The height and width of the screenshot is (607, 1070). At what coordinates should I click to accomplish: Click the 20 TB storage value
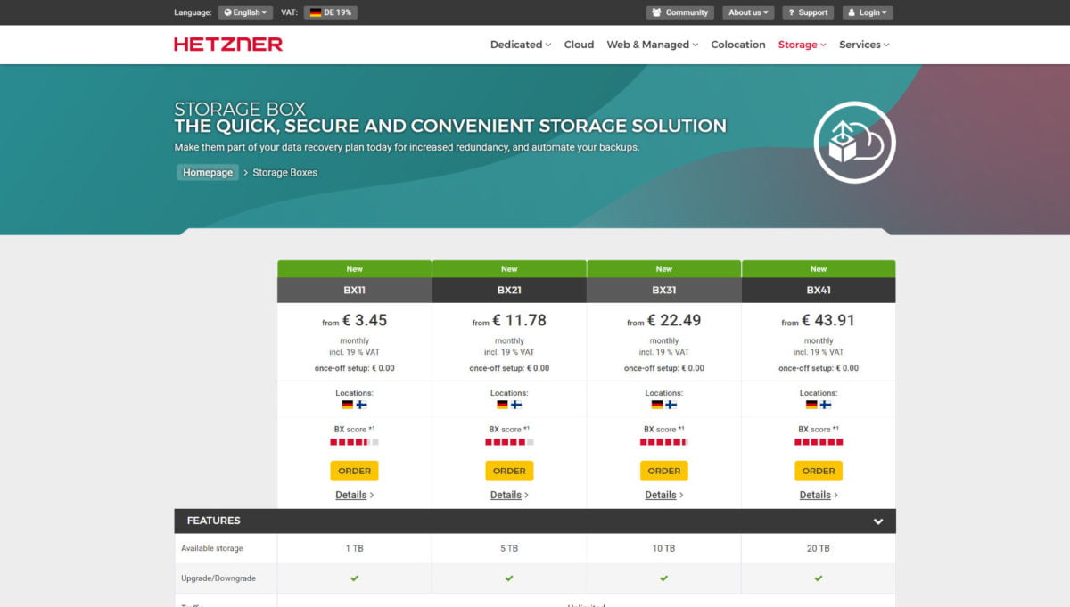(819, 549)
